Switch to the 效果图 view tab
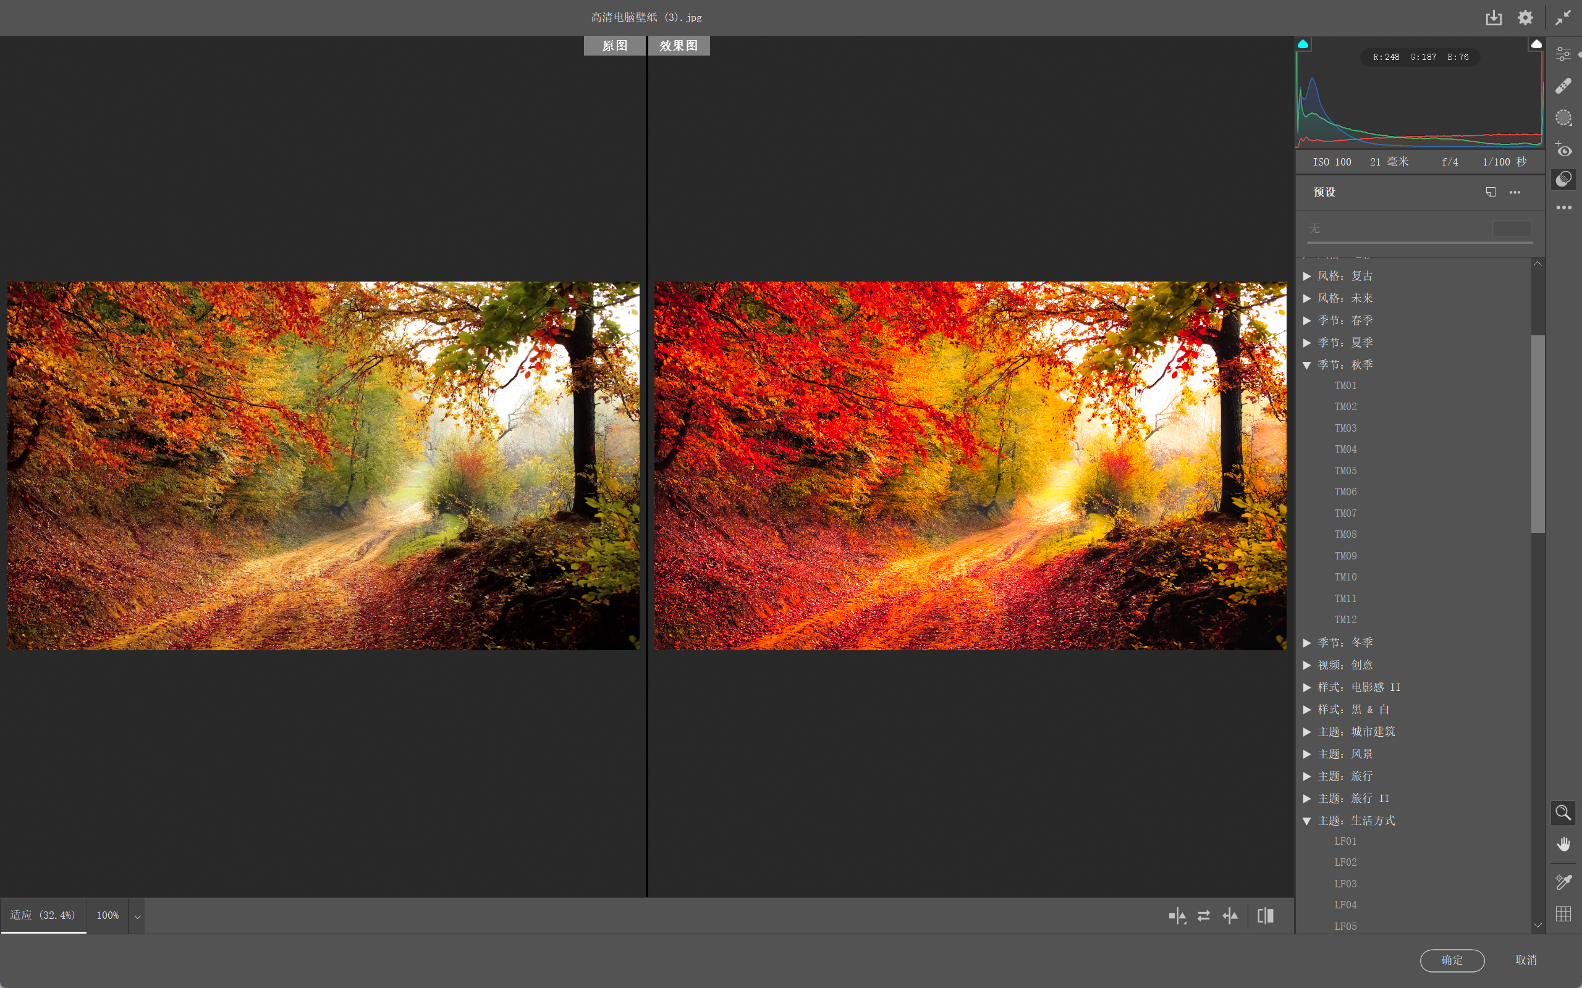This screenshot has height=988, width=1582. 678,46
